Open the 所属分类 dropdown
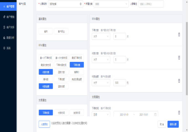 click(111, 4)
